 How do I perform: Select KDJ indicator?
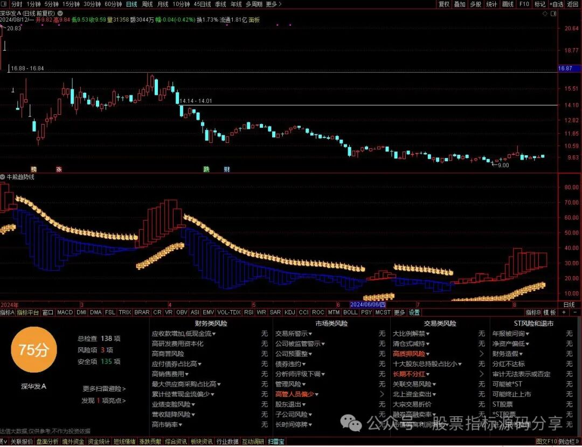tap(289, 312)
